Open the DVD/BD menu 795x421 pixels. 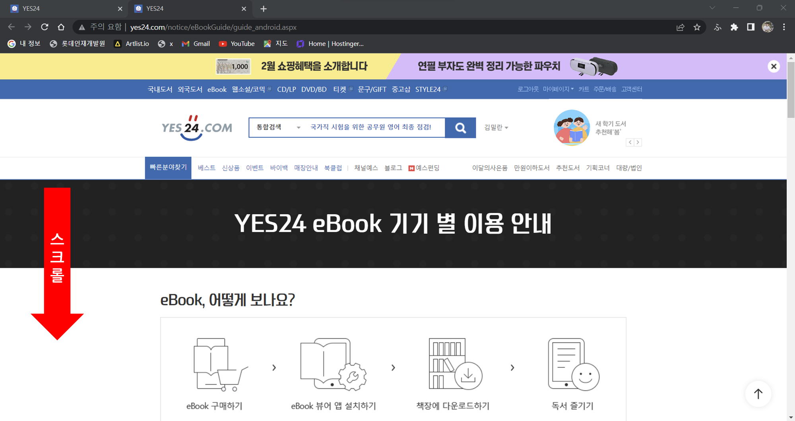314,89
